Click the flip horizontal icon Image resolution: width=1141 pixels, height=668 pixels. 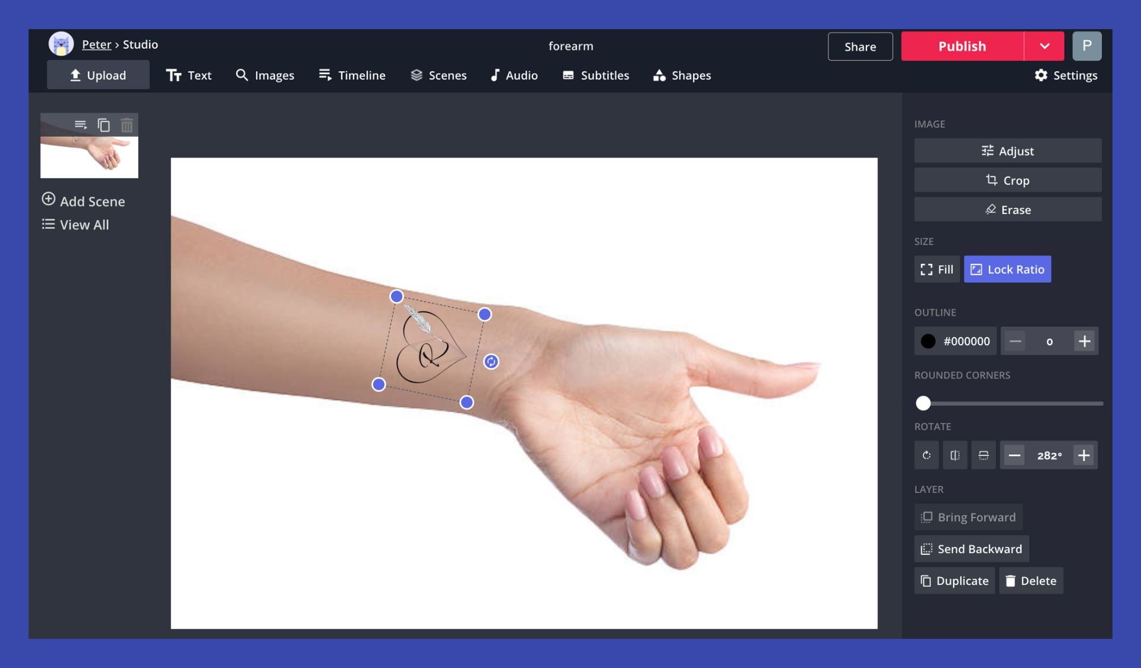coord(955,454)
